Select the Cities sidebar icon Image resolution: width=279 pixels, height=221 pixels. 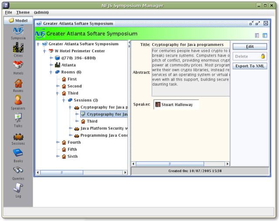[18, 48]
